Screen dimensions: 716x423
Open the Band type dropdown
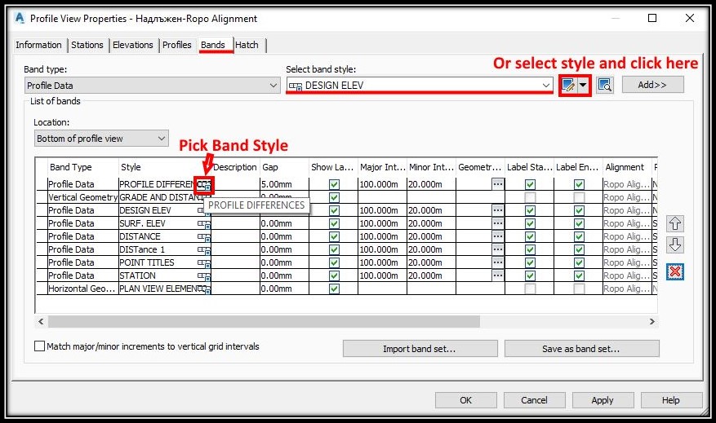pyautogui.click(x=152, y=86)
